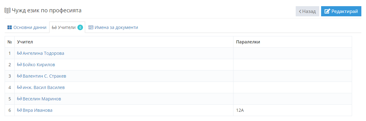
Task: Open Вяра Иванова teacher link
Action: tap(37, 110)
